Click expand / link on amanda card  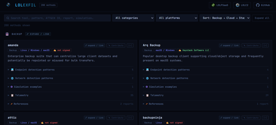coord(94,45)
